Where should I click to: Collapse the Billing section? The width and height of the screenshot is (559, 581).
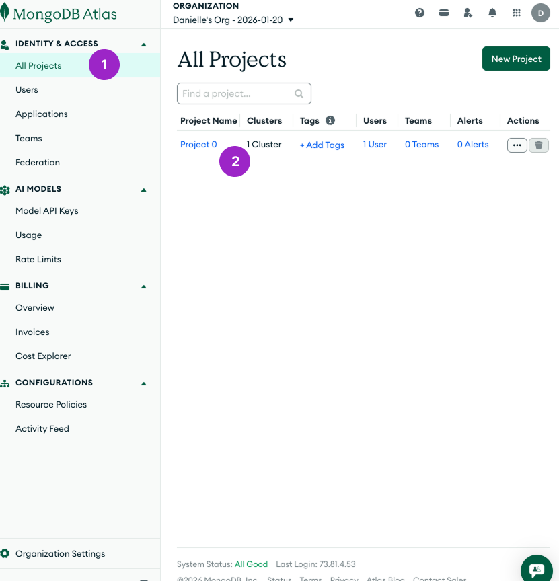pos(143,286)
